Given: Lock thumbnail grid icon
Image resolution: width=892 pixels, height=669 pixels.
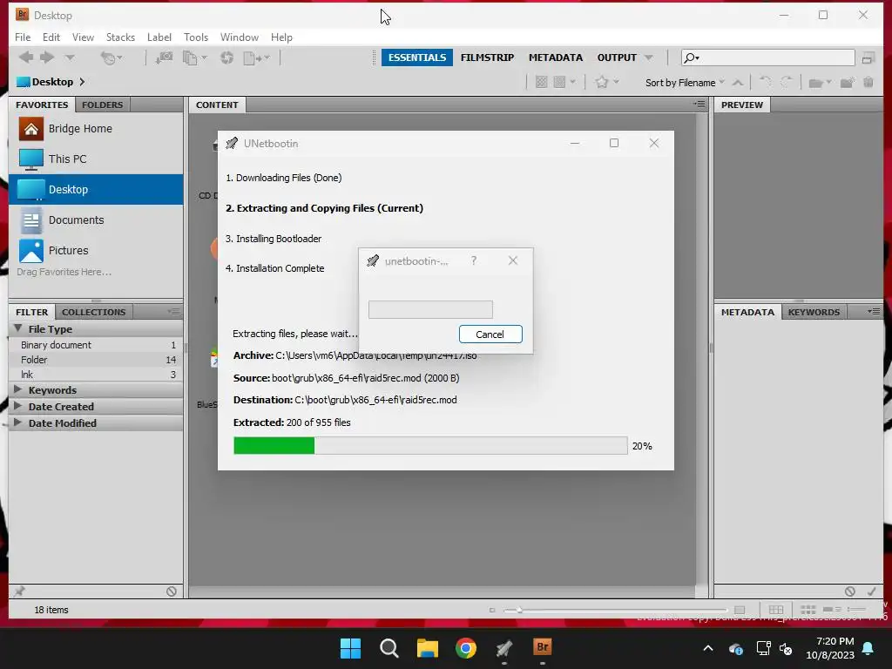Looking at the screenshot, I should point(776,610).
